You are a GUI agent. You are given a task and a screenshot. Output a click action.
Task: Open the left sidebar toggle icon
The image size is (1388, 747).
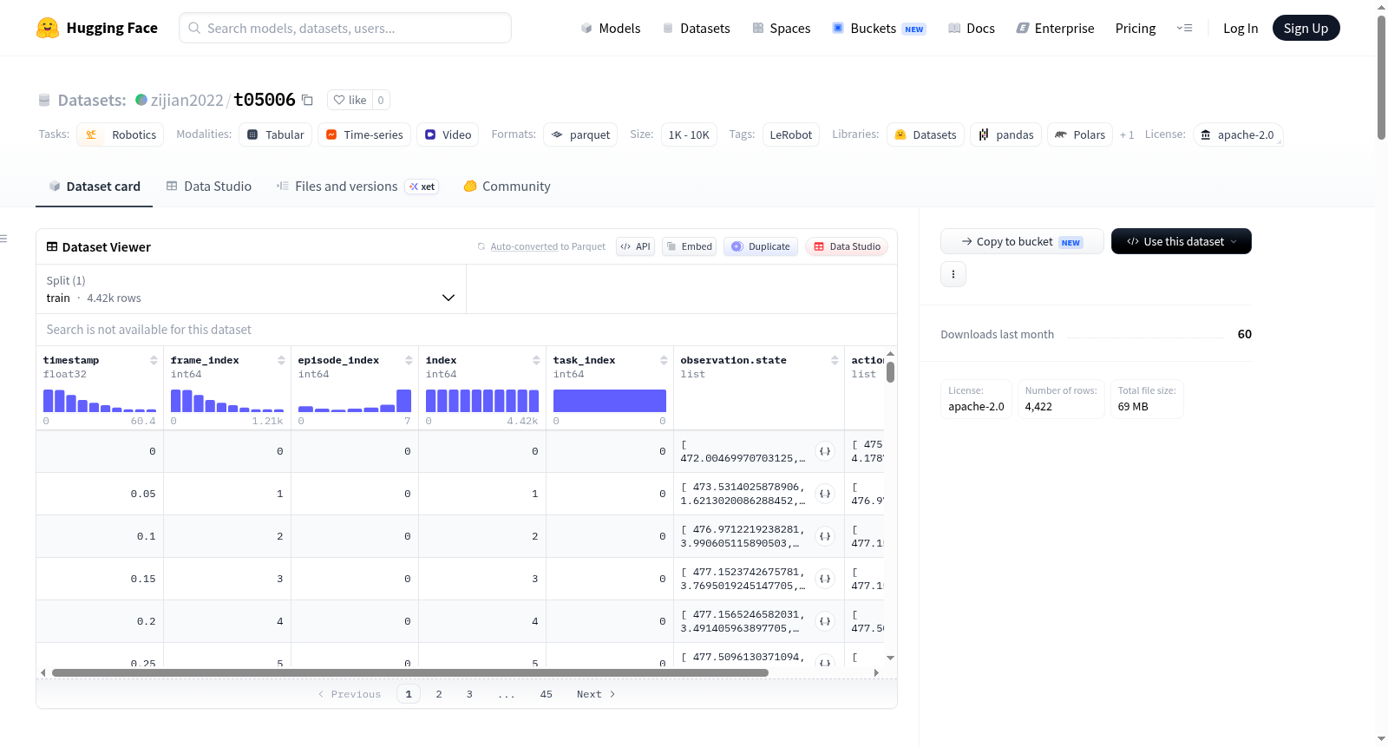(x=3, y=239)
